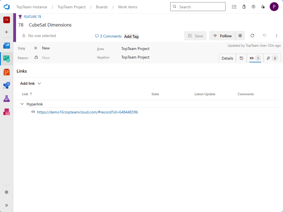Open the State dropdown showing New
The height and width of the screenshot is (212, 283).
(x=46, y=48)
